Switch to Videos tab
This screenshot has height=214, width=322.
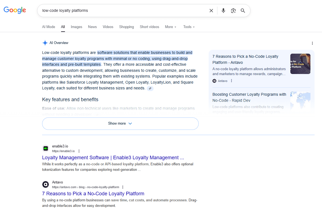click(x=108, y=27)
